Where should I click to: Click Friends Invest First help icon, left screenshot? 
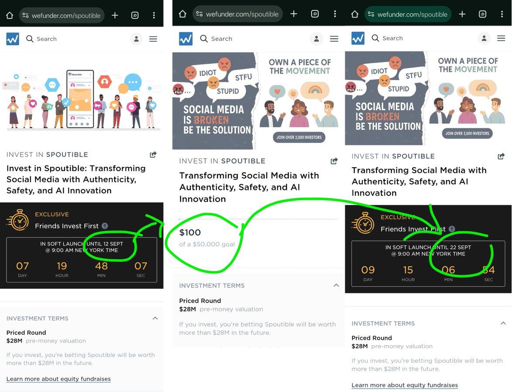[105, 226]
